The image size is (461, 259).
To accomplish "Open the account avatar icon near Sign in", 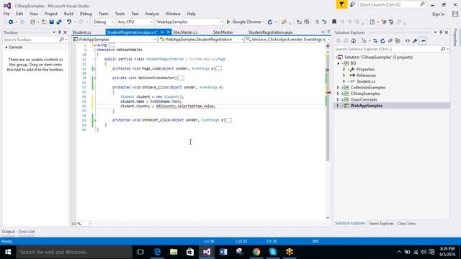I will tap(455, 14).
